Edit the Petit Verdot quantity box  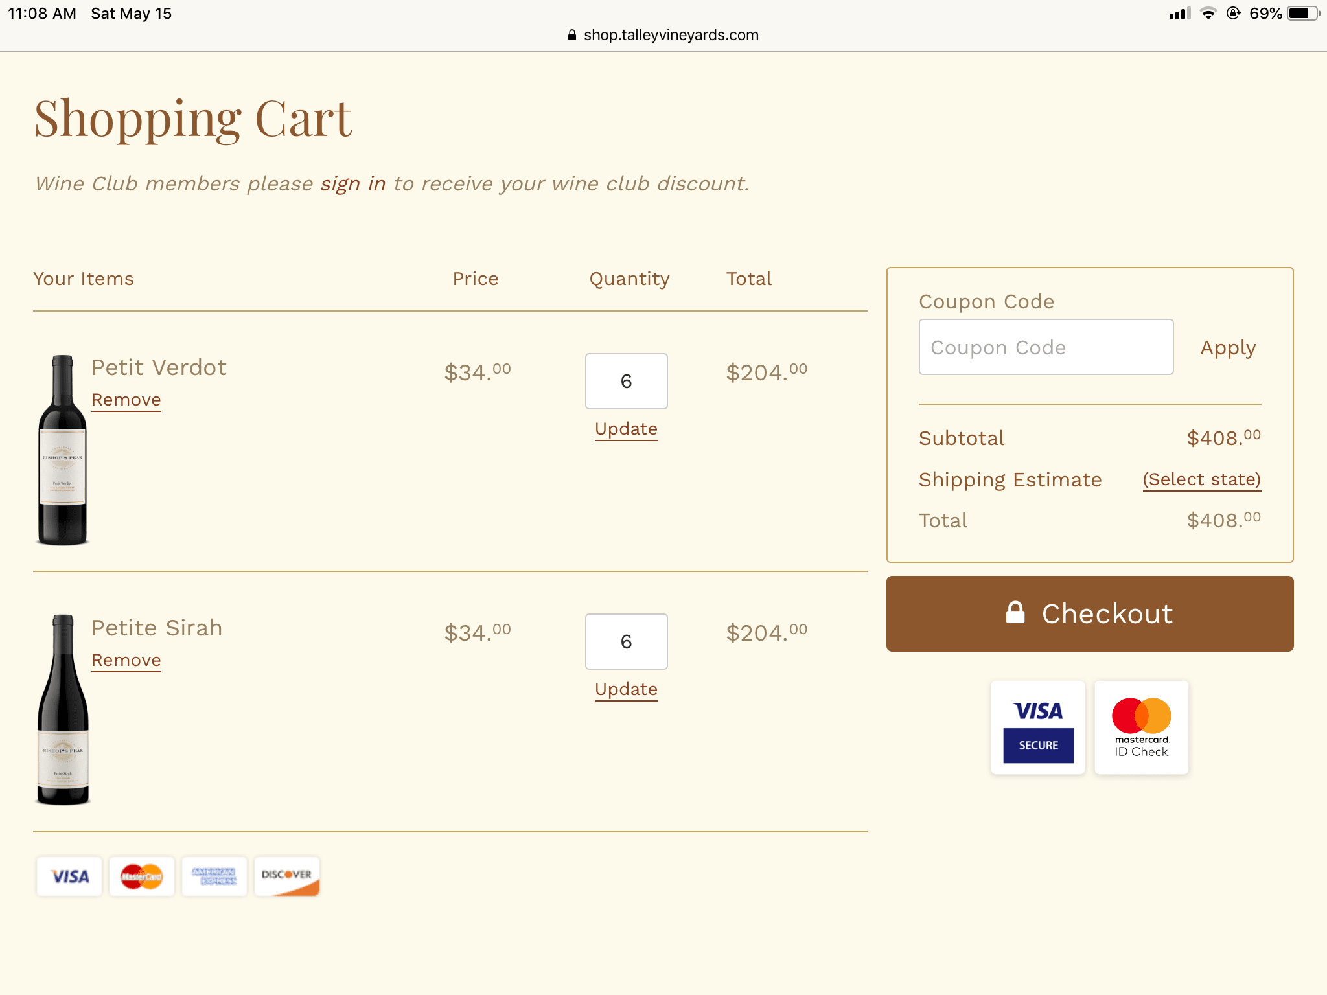pos(626,381)
